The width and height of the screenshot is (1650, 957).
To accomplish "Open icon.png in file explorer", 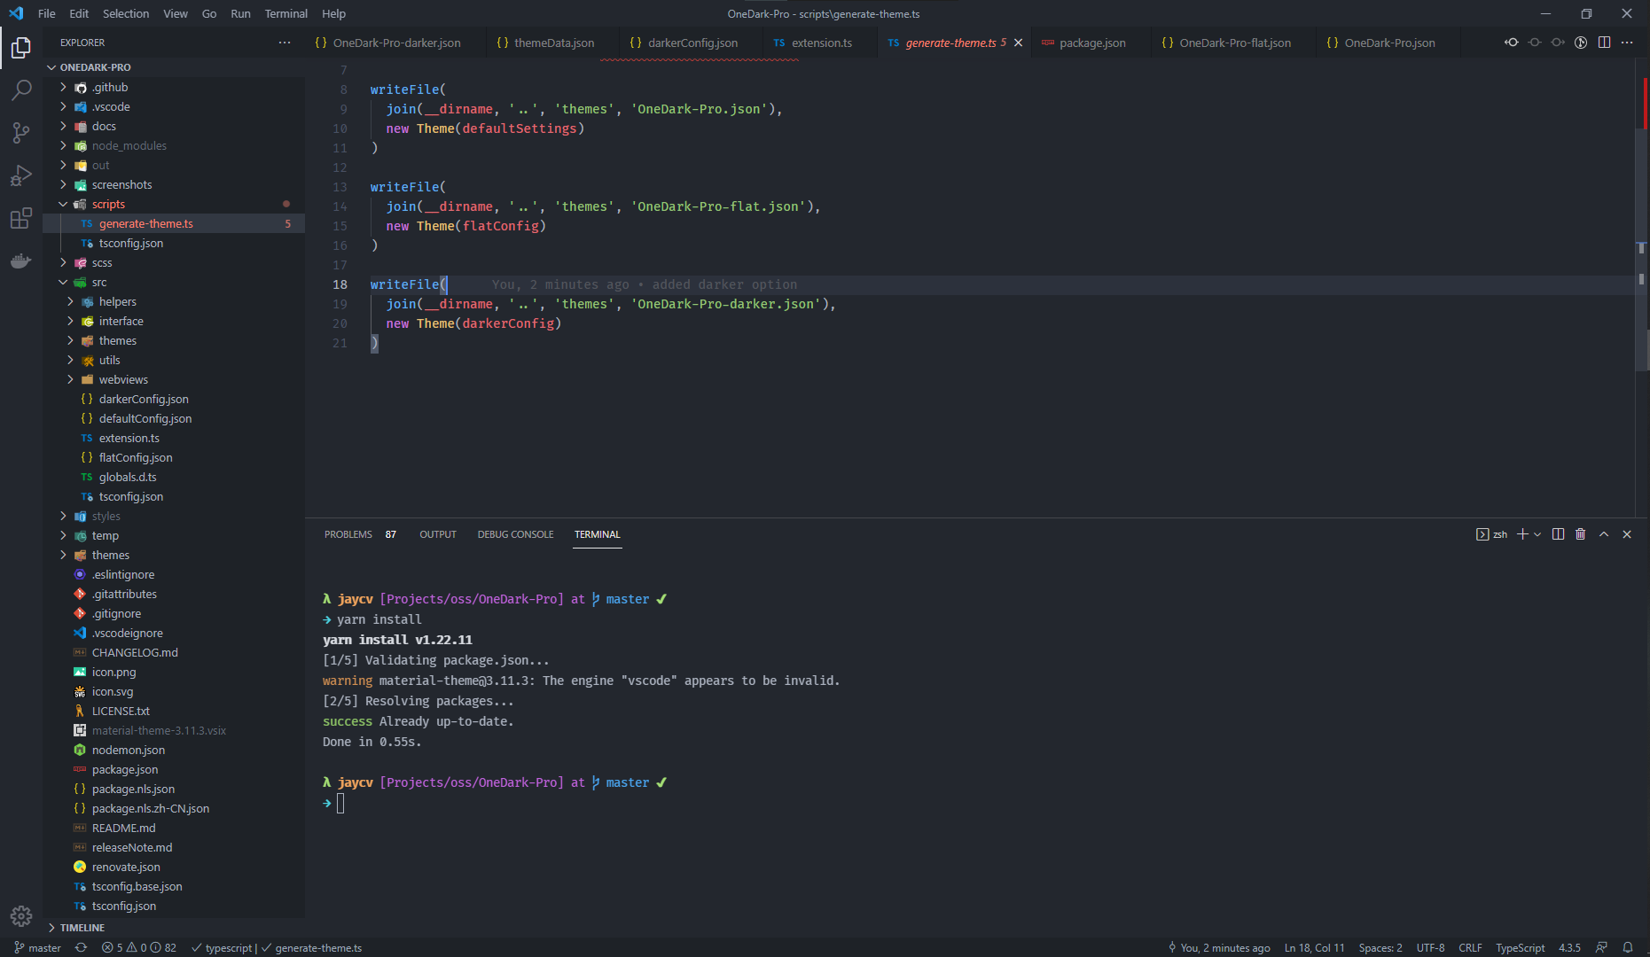I will (x=113, y=672).
